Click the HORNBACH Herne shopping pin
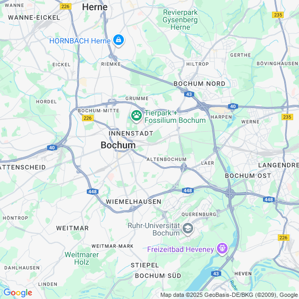The height and width of the screenshot is (299, 299). (119, 40)
